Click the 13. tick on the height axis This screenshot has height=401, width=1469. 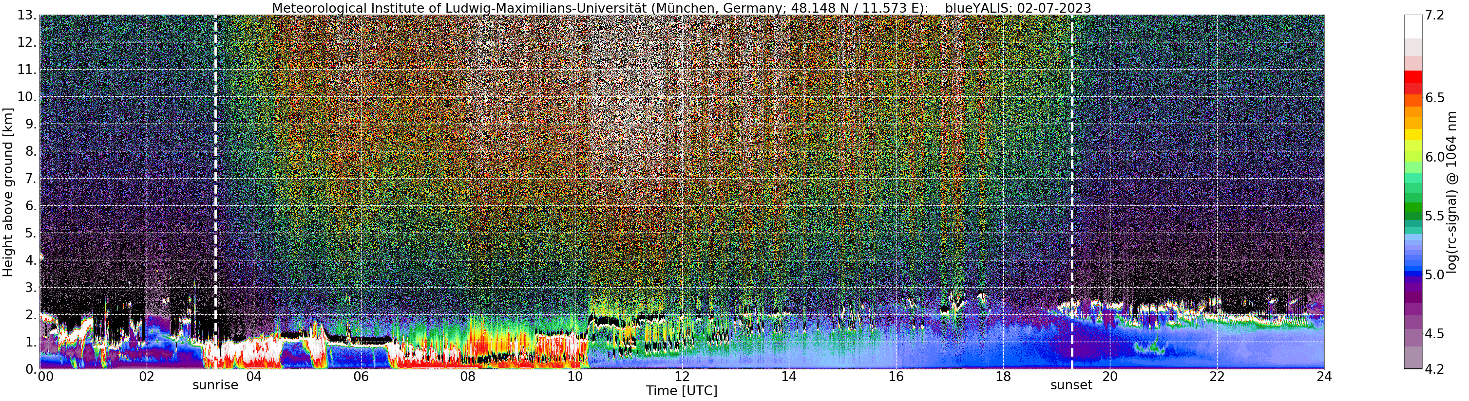[x=27, y=16]
